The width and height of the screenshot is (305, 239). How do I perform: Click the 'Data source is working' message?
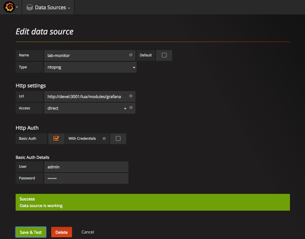[41, 206]
